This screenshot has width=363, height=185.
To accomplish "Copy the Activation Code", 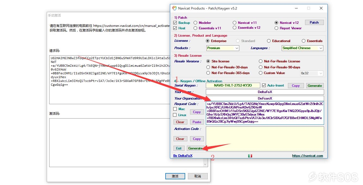I will [197, 139].
